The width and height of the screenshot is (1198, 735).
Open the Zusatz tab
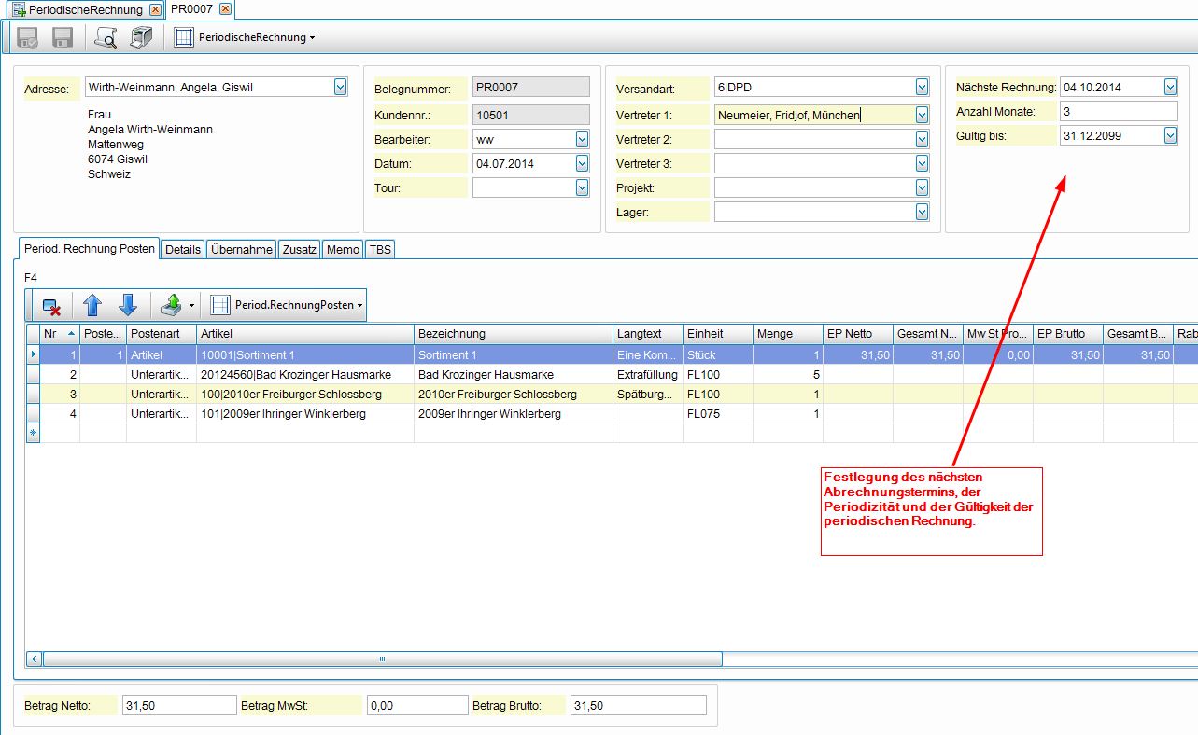point(299,249)
